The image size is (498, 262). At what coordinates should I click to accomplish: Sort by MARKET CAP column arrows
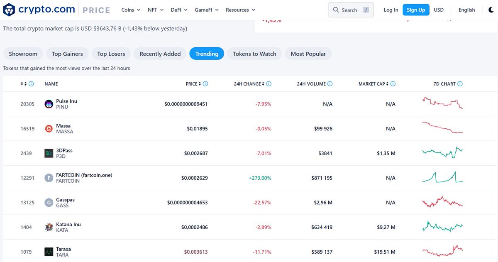pos(387,84)
